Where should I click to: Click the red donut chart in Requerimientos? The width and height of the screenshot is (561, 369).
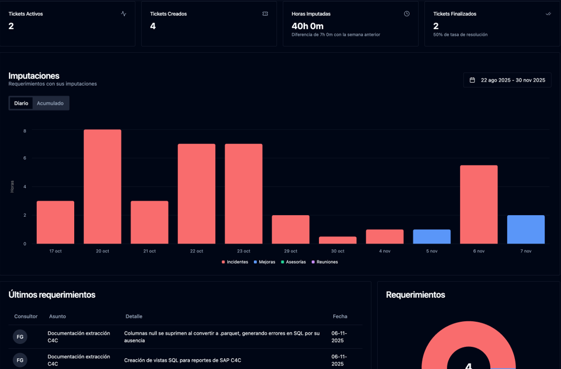(x=468, y=333)
